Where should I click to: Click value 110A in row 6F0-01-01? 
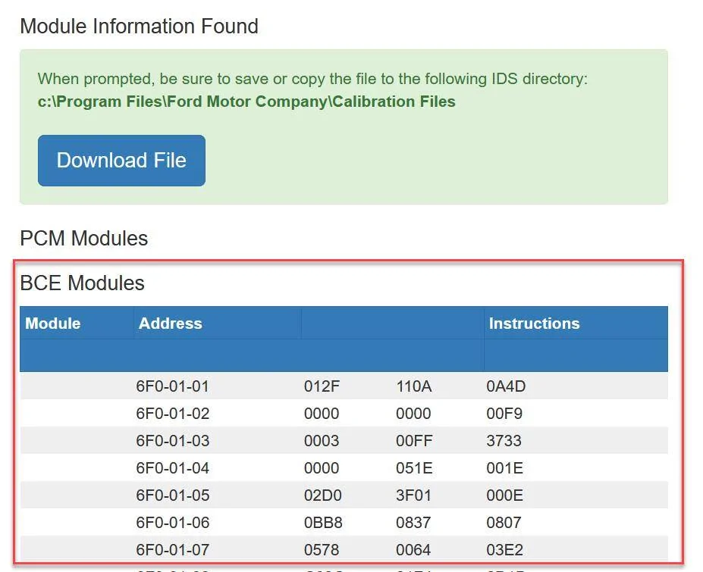point(414,386)
